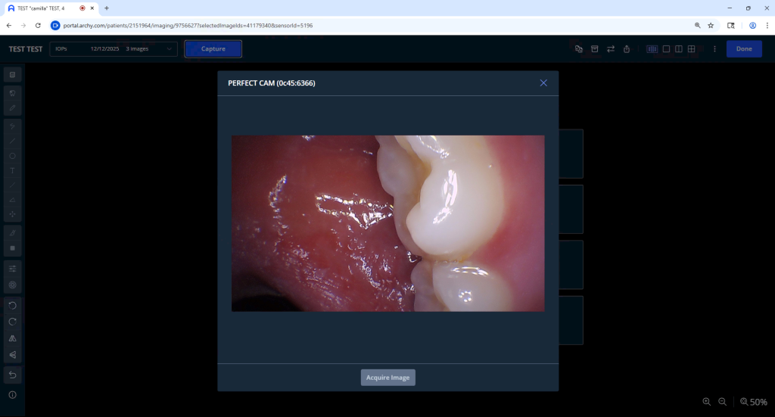
Task: Switch to four-pane grid layout
Action: pos(691,49)
